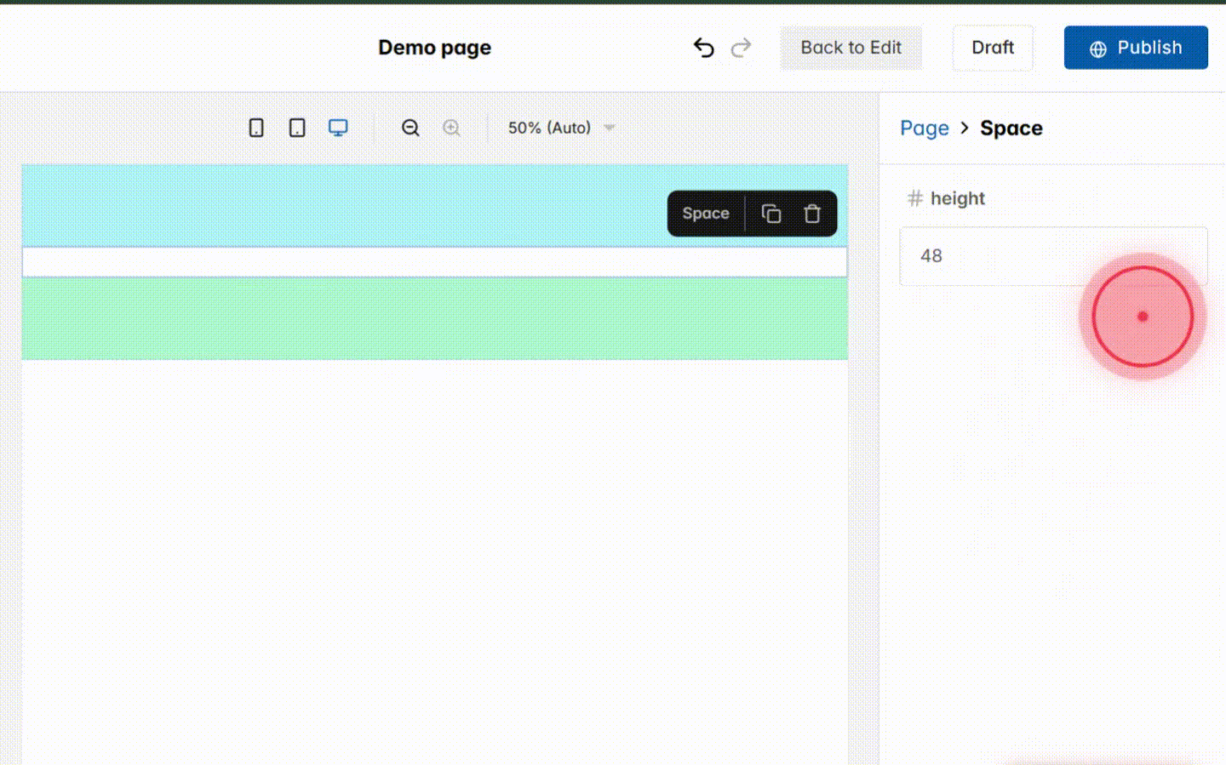The width and height of the screenshot is (1226, 765).
Task: Click the globe icon on Publish
Action: coord(1097,48)
